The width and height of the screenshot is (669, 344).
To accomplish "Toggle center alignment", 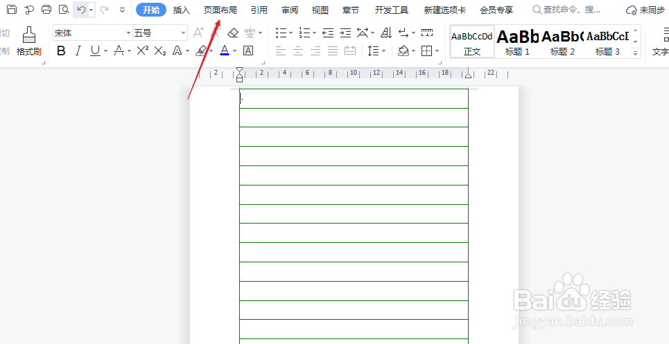I will point(298,51).
